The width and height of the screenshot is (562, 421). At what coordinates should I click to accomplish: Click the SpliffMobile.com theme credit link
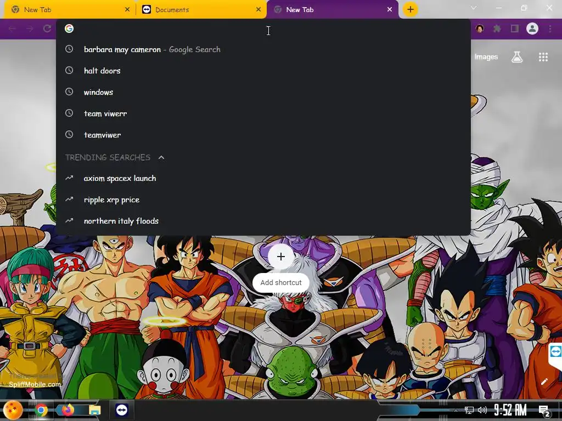point(35,384)
